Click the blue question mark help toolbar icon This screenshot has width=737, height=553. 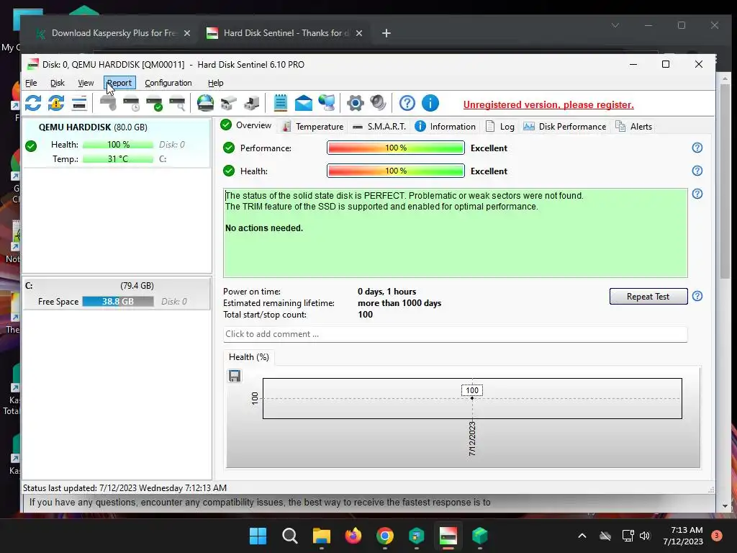click(407, 103)
